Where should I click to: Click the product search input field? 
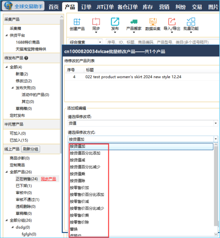[x=162, y=42]
